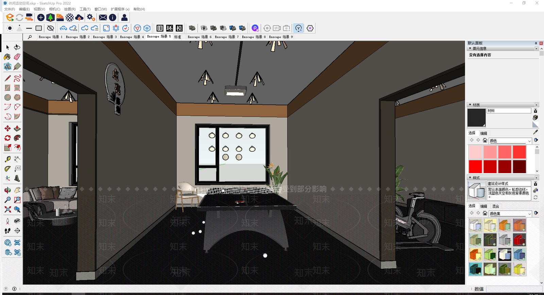Image resolution: width=544 pixels, height=295 pixels.
Task: Collapse the 材质 panel
Action: click(x=470, y=105)
